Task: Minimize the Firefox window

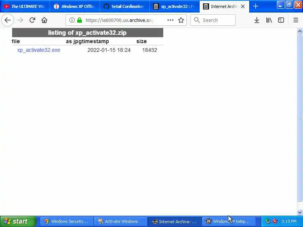Action: tap(280, 5)
